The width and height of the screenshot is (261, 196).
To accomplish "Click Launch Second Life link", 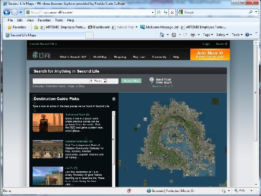I will tap(43, 44).
